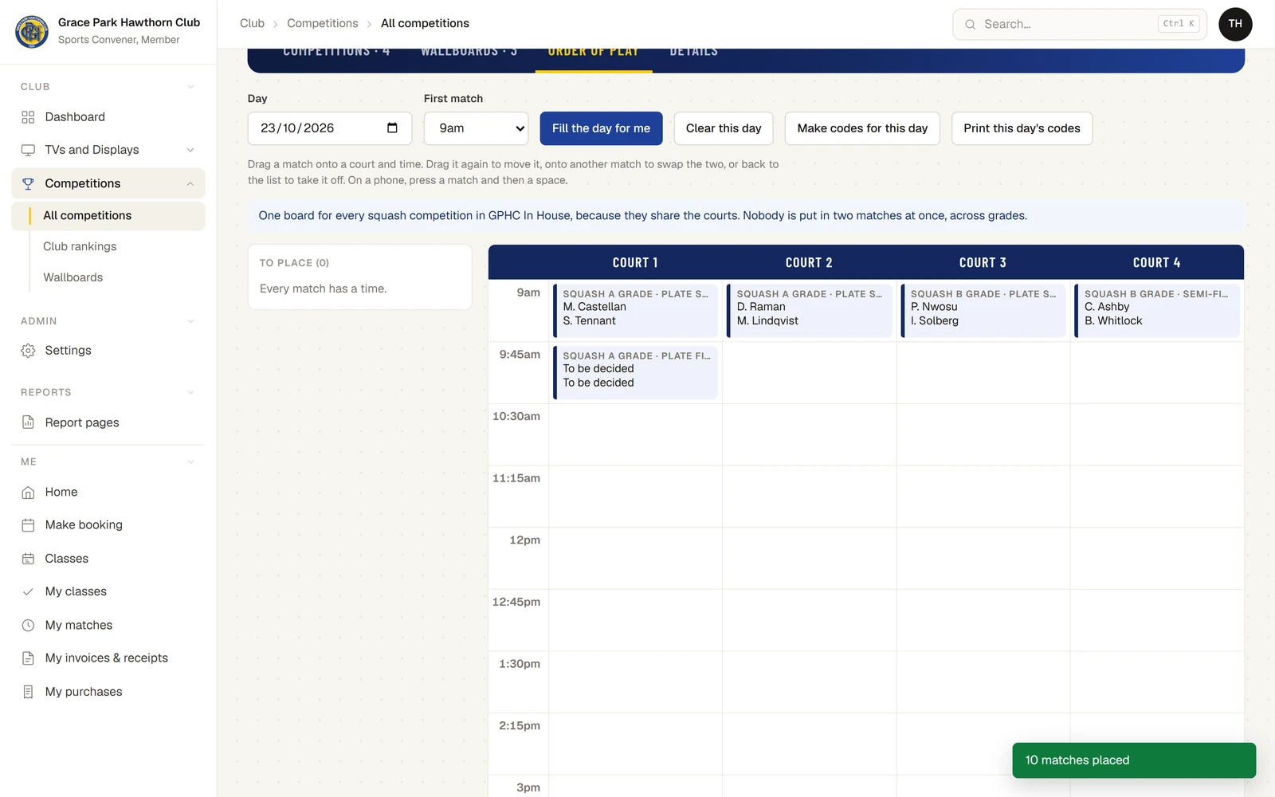Open TVs and Displays monitor icon
The image size is (1275, 797).
28,150
